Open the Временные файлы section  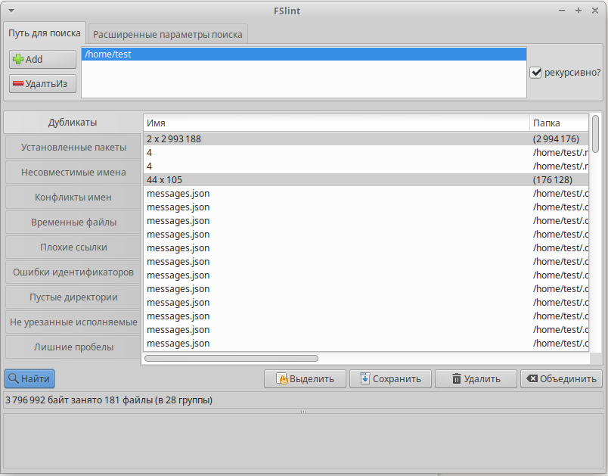[73, 222]
